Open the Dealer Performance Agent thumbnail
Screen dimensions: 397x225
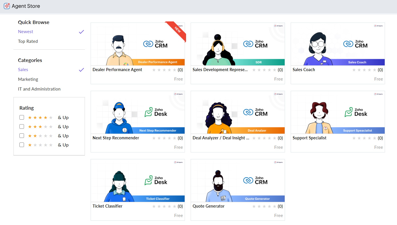pyautogui.click(x=138, y=44)
